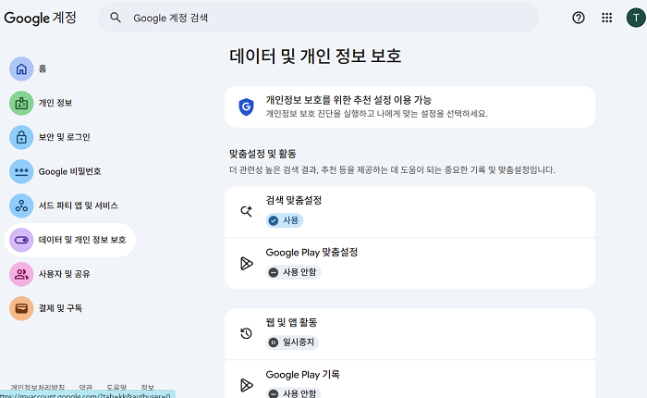Click the 사용 status chip
Image resolution: width=647 pixels, height=398 pixels.
[x=285, y=220]
